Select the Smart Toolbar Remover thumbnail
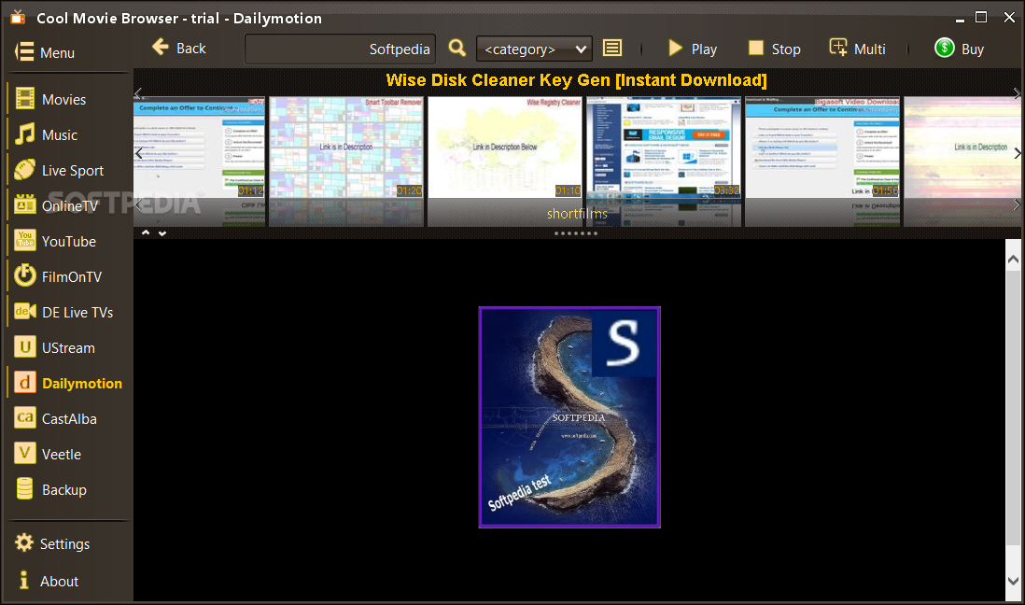1025x605 pixels. point(345,148)
